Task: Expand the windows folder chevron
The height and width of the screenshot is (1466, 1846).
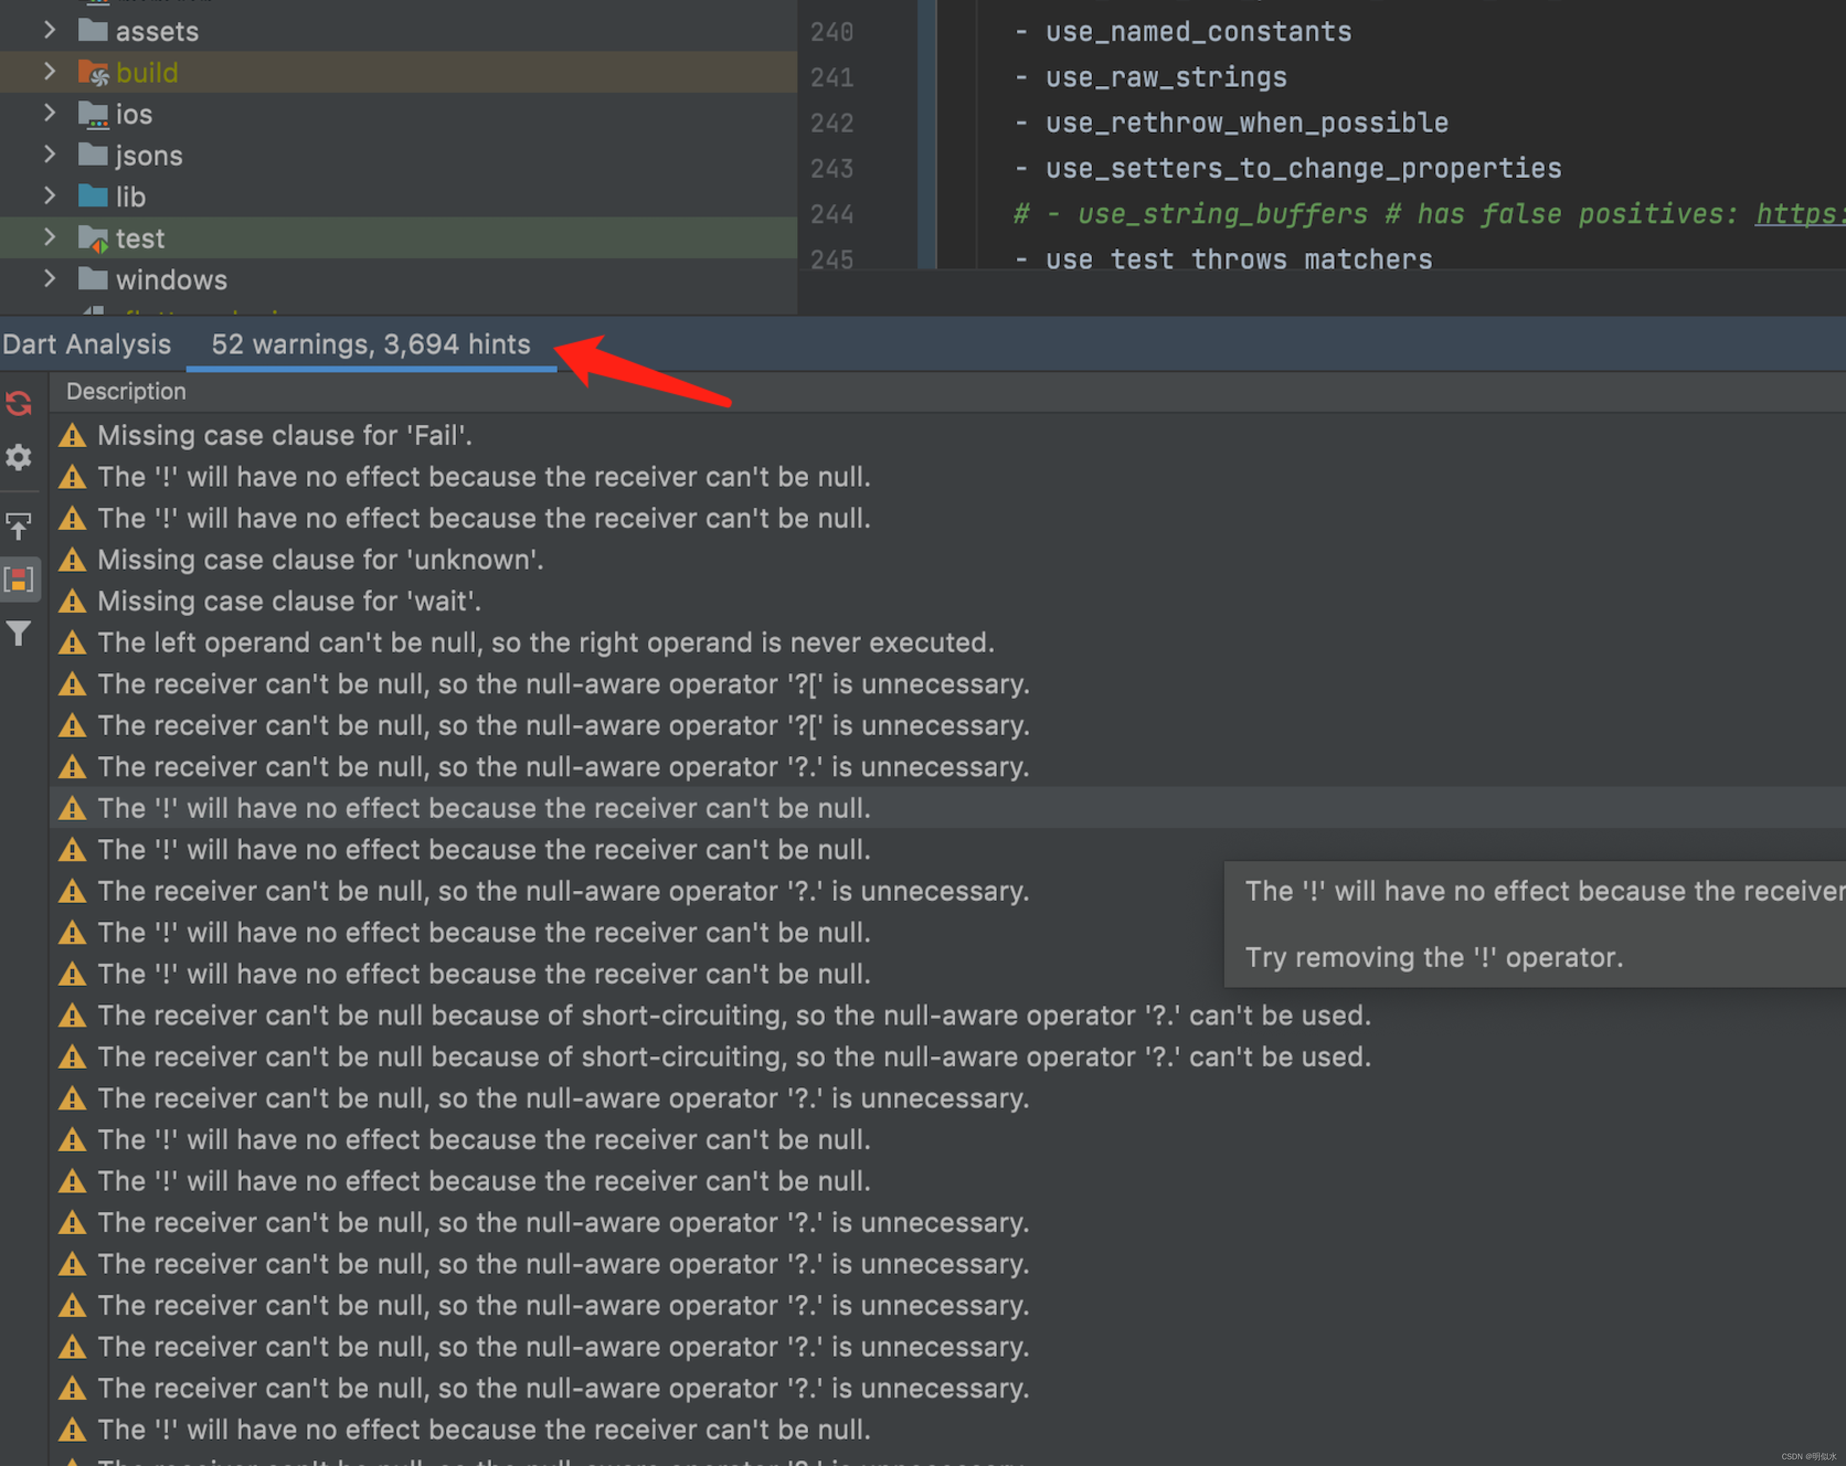Action: (50, 279)
